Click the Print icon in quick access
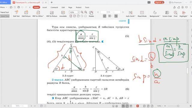This screenshot has width=192, height=108. tap(19, 7)
